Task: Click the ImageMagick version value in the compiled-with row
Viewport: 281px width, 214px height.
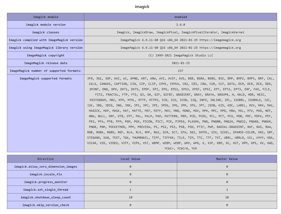Action: pyautogui.click(x=180, y=40)
